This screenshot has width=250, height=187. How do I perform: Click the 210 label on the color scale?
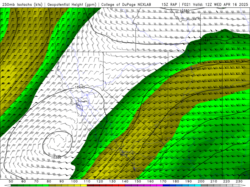pos(214,181)
